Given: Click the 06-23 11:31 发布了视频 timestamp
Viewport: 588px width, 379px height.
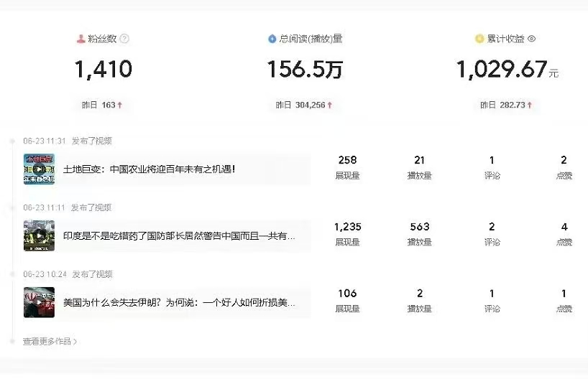Looking at the screenshot, I should tap(68, 141).
